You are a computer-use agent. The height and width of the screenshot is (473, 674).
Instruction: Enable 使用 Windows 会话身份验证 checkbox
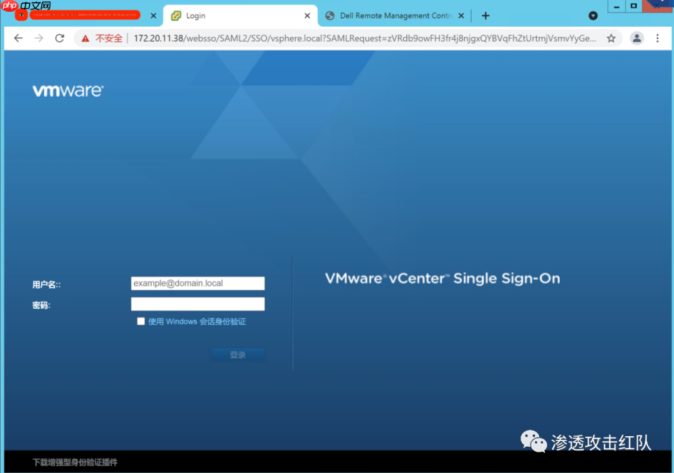click(140, 321)
